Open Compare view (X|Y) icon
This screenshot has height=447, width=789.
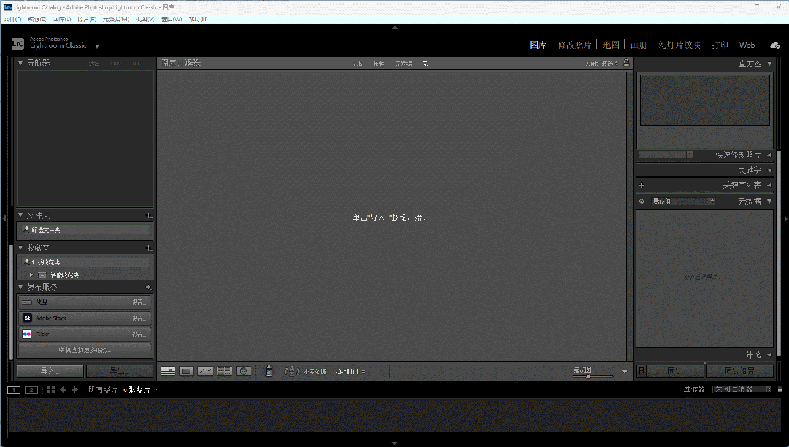click(205, 372)
